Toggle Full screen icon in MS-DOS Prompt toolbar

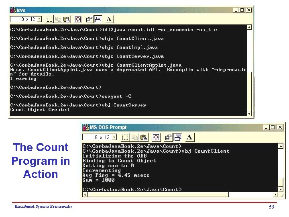pyautogui.click(x=156, y=137)
